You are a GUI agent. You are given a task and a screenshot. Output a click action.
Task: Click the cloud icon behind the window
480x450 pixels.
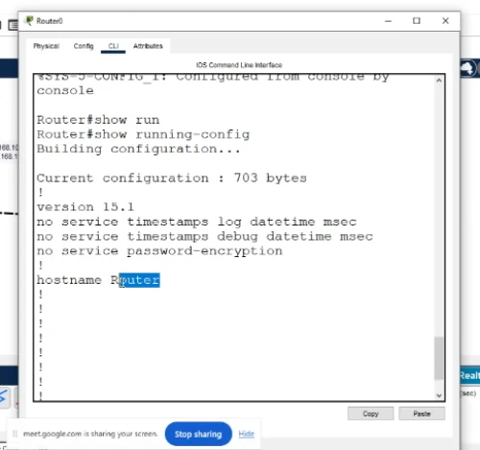[x=468, y=68]
